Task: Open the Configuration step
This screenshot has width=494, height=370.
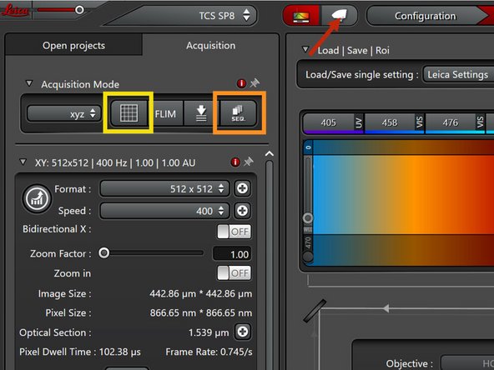Action: tap(426, 16)
